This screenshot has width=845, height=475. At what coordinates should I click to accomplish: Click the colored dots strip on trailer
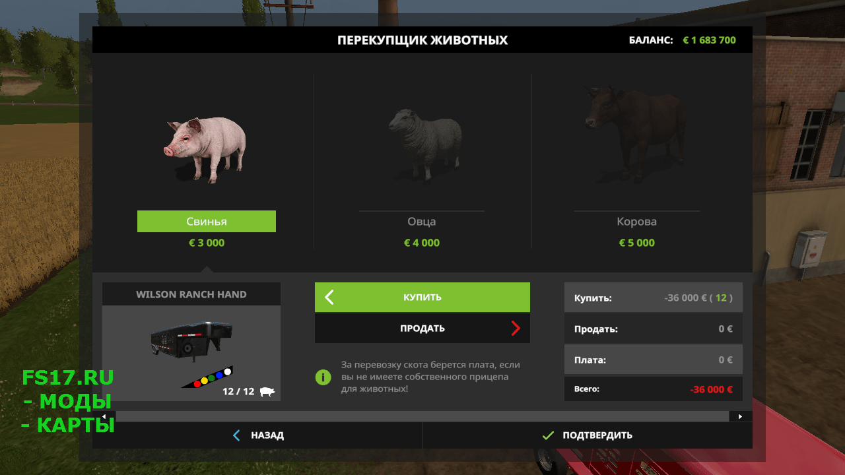point(208,378)
